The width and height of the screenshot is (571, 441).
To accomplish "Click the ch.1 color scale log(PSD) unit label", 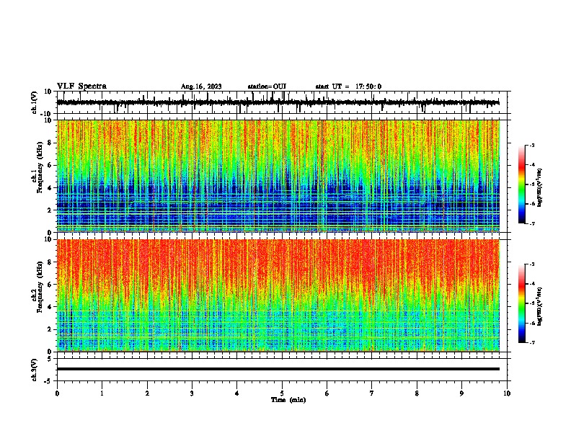I will coord(539,187).
